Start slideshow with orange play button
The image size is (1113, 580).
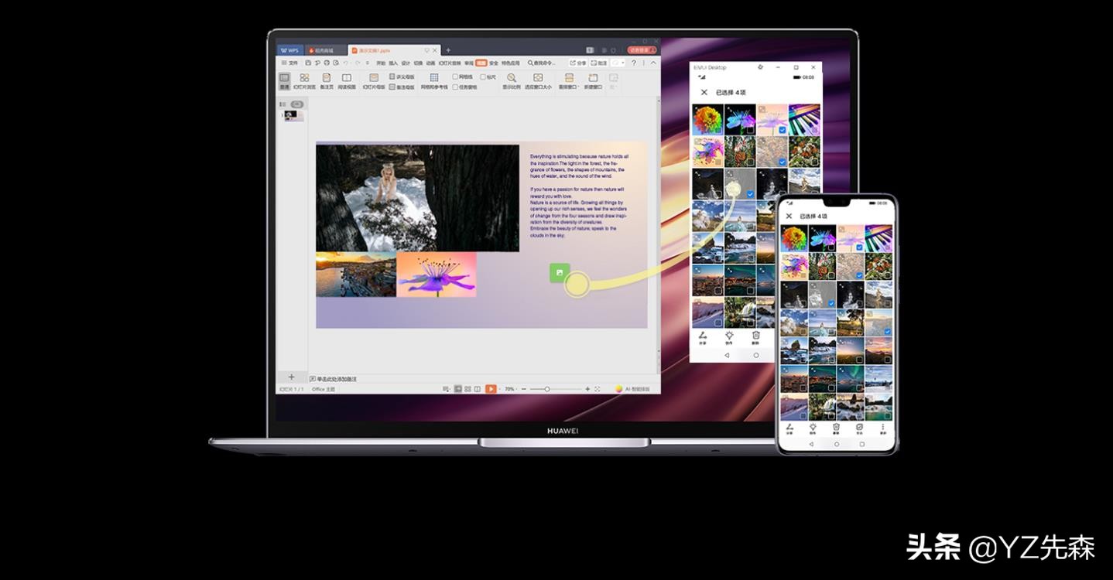tap(491, 389)
